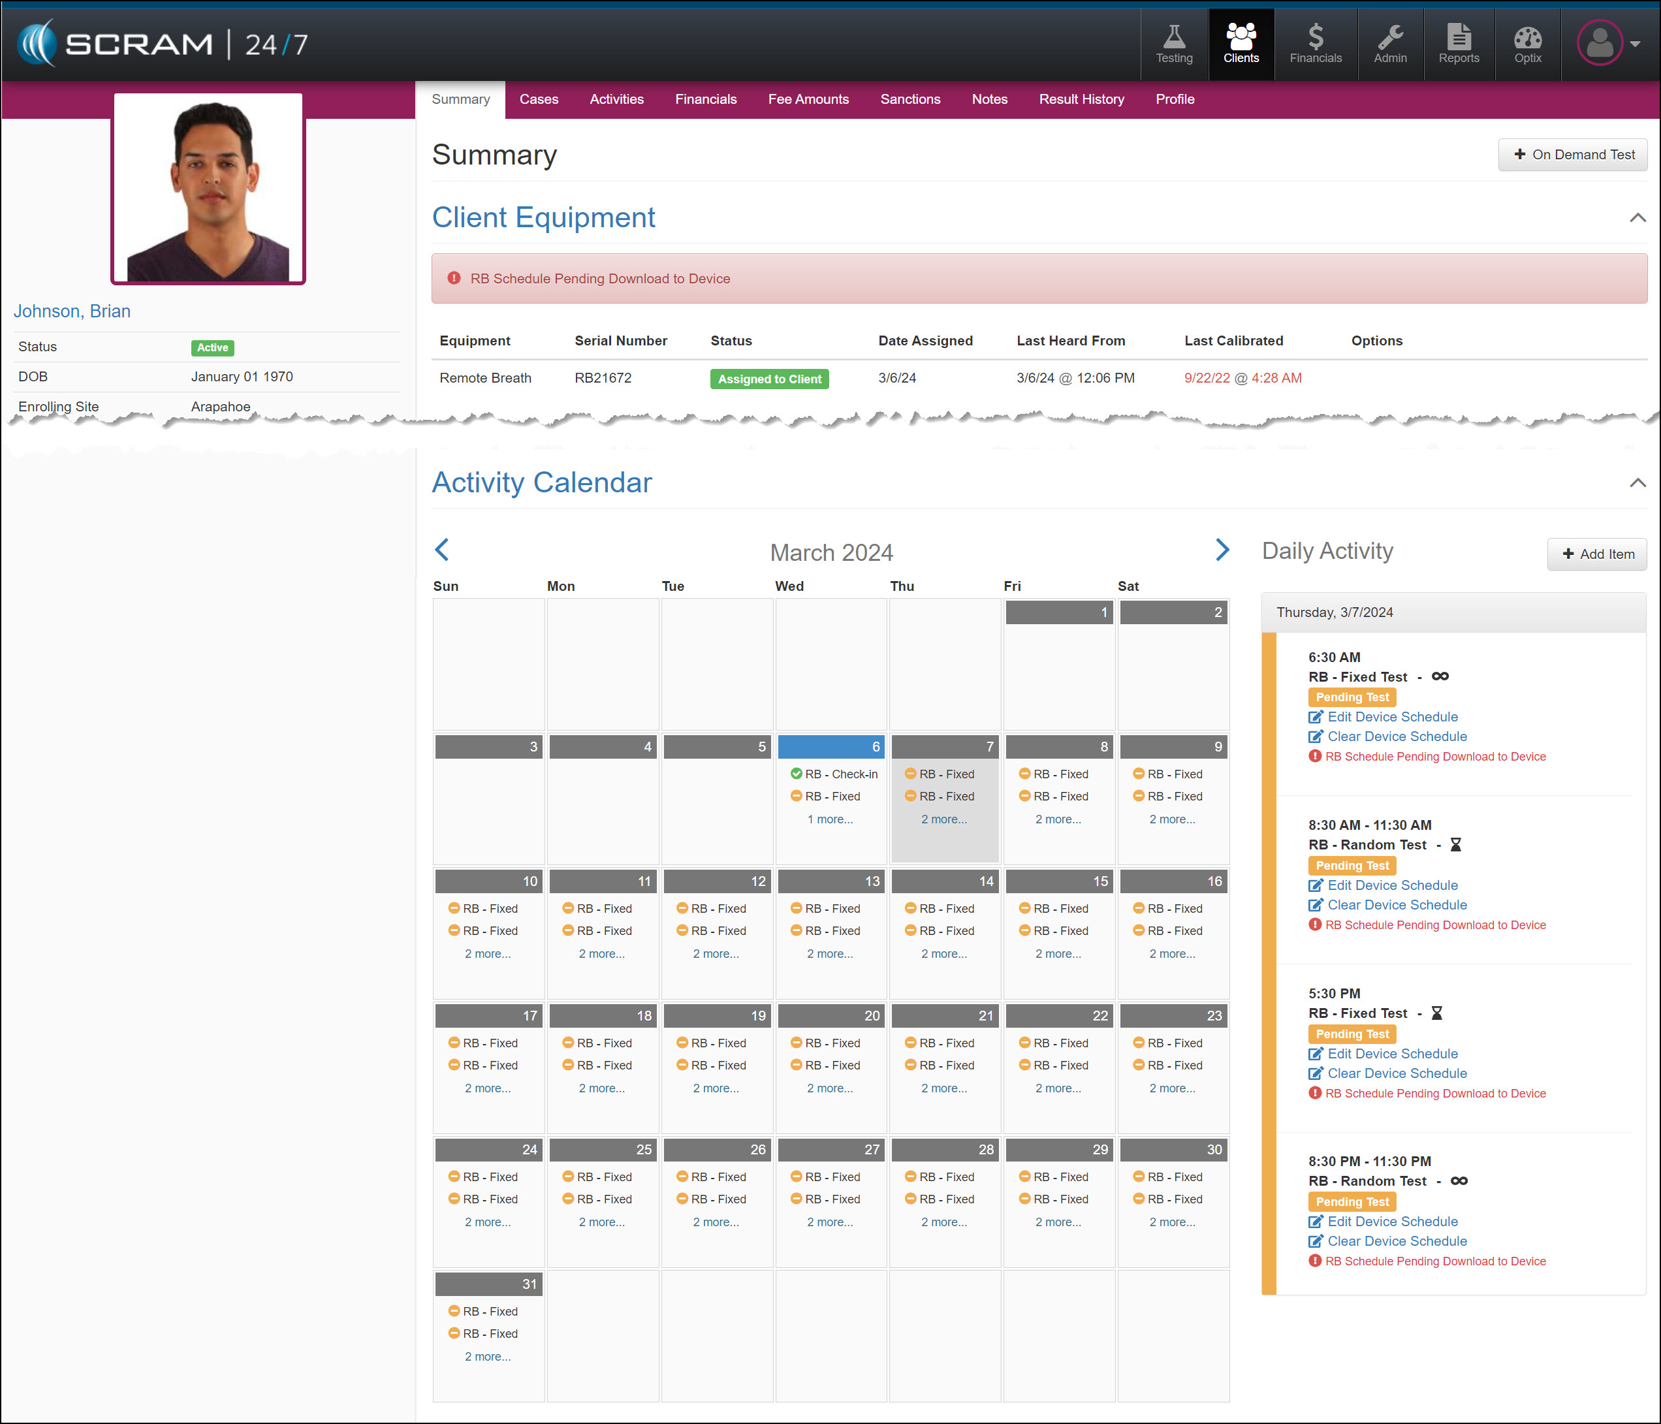The height and width of the screenshot is (1424, 1661).
Task: Click Edit Device Schedule for 6:30 AM test
Action: (x=1391, y=717)
